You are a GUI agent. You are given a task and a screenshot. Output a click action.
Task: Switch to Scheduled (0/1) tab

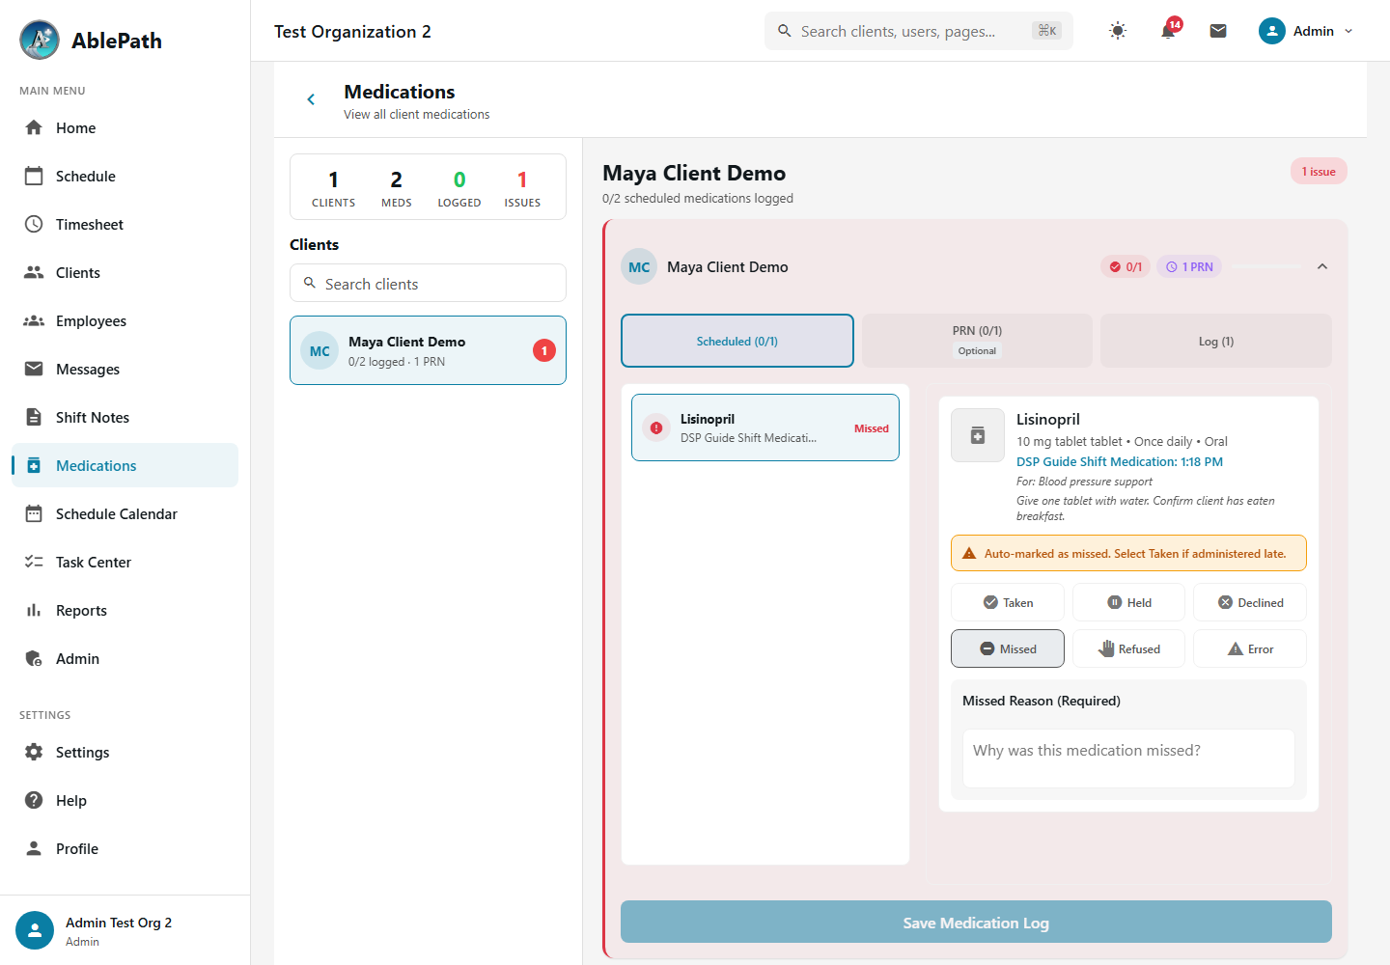[737, 341]
